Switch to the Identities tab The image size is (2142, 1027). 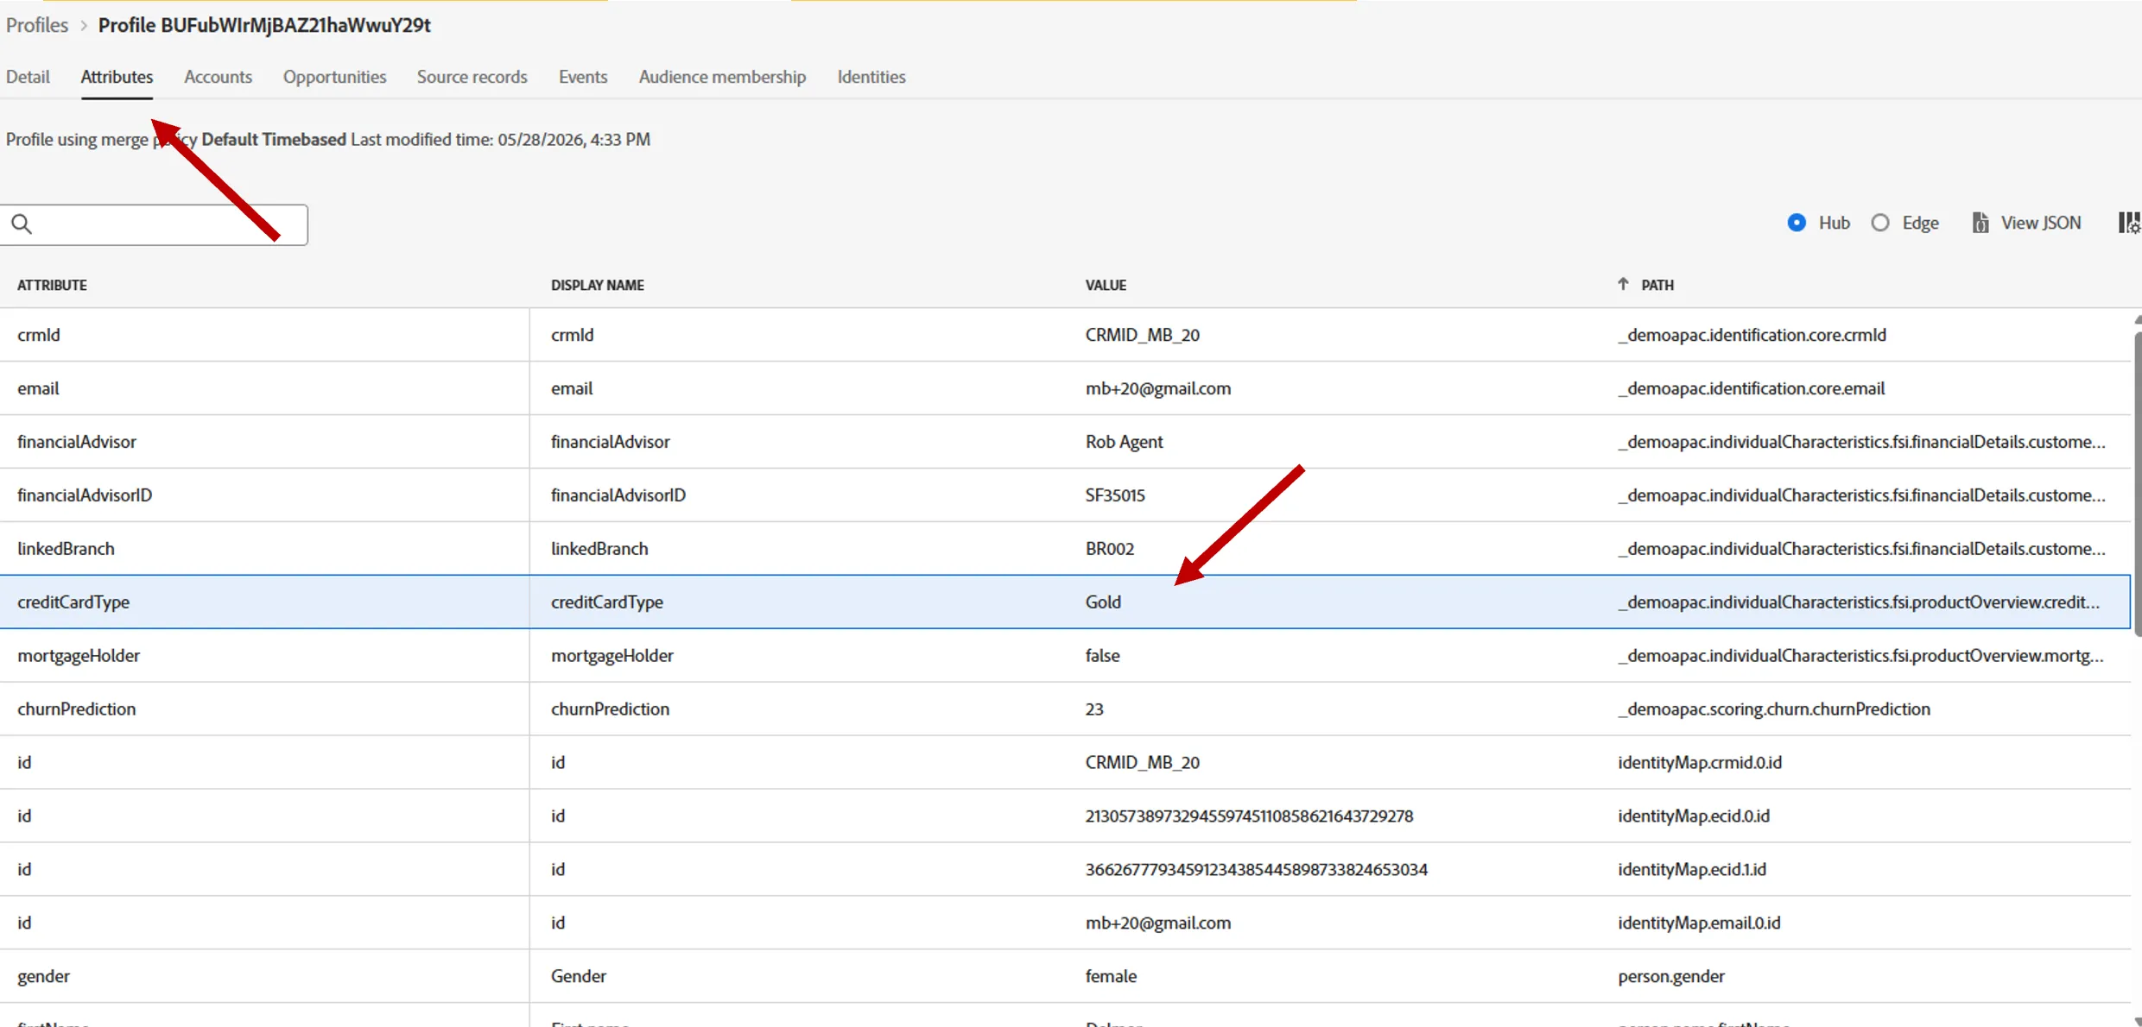coord(871,77)
